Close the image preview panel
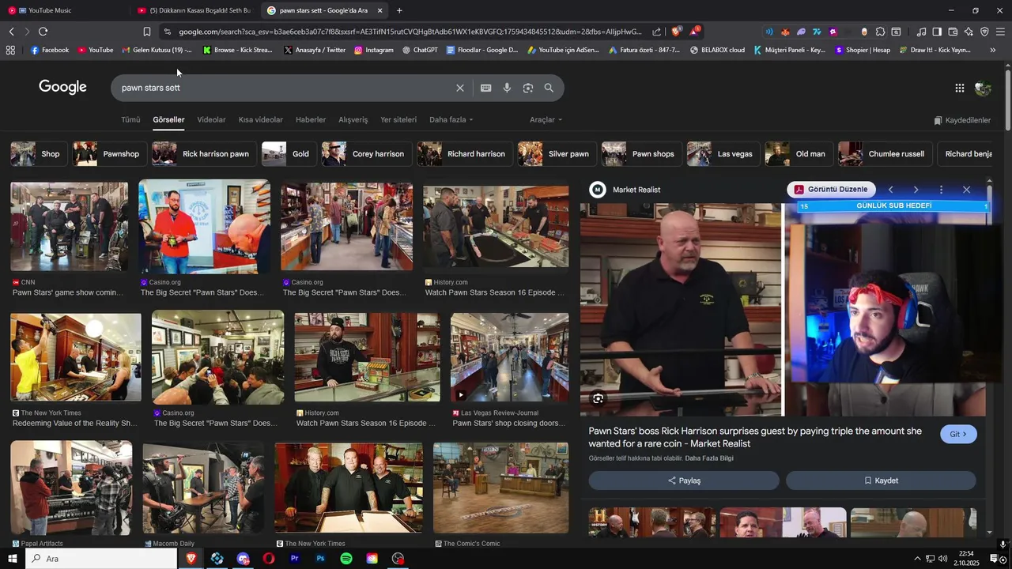 click(966, 190)
